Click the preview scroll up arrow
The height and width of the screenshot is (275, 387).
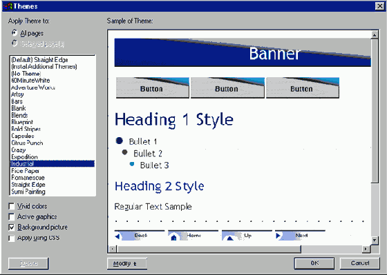click(375, 34)
